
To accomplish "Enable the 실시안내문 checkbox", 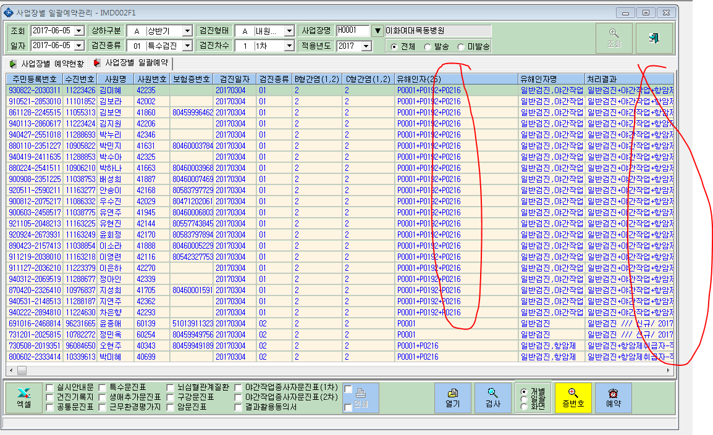I will click(x=50, y=387).
